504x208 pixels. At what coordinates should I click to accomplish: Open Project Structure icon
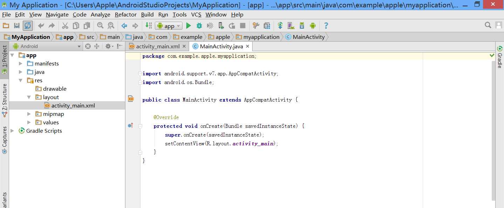[256, 26]
